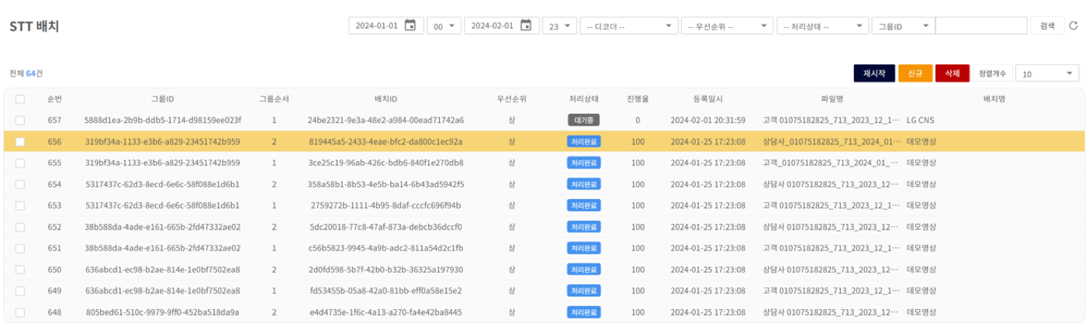The height and width of the screenshot is (323, 1086).
Task: Check the row 652 checkbox
Action: (20, 227)
